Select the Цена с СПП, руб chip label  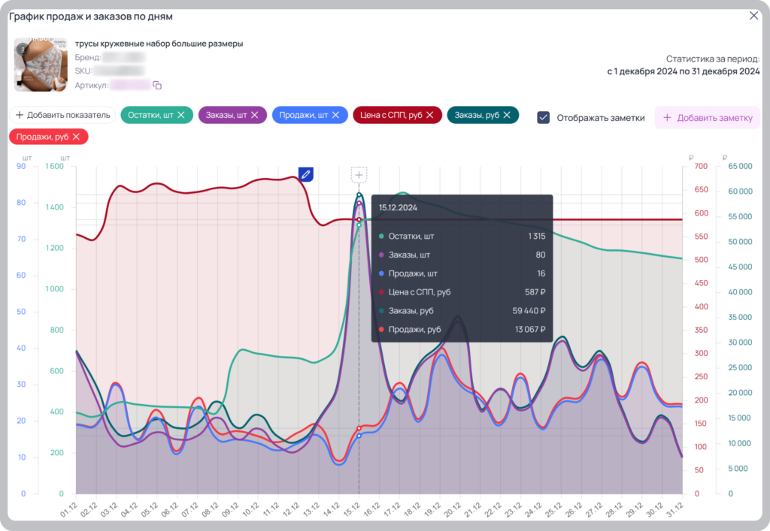pos(391,115)
